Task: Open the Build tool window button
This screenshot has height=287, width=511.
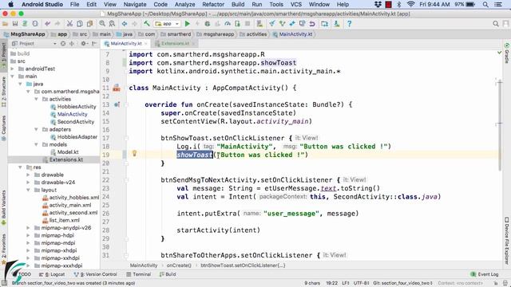Action: (168, 274)
